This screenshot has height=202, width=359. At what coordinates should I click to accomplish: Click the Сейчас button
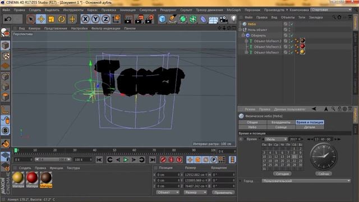[x=324, y=174]
